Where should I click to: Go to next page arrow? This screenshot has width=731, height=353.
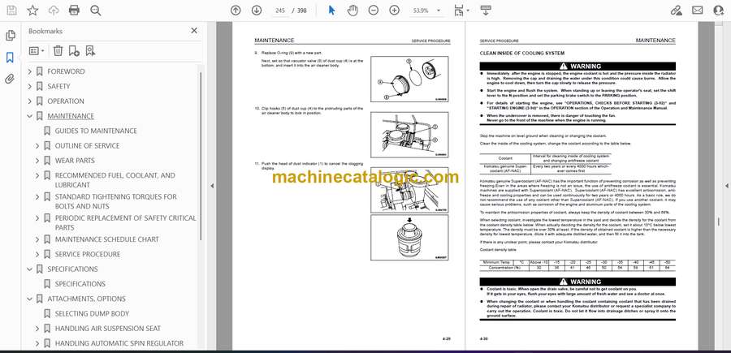(257, 11)
